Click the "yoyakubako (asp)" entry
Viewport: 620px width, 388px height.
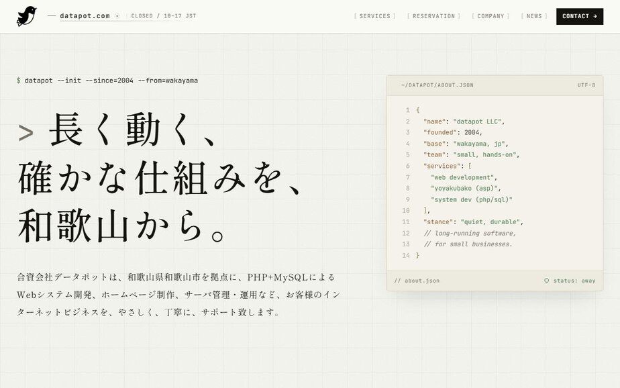(x=466, y=188)
